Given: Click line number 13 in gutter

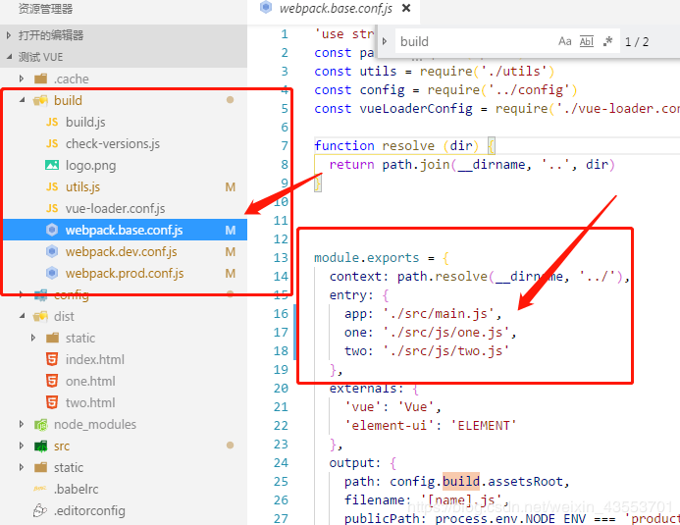Looking at the screenshot, I should point(281,258).
